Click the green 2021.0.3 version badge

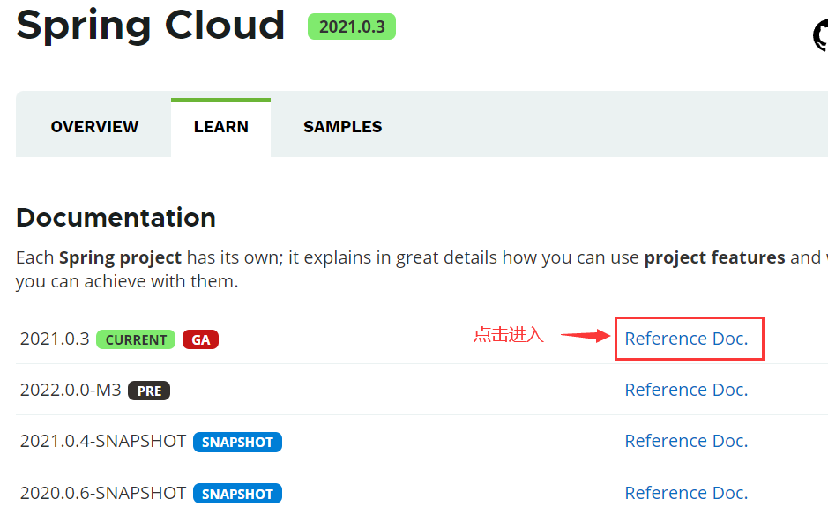(351, 26)
